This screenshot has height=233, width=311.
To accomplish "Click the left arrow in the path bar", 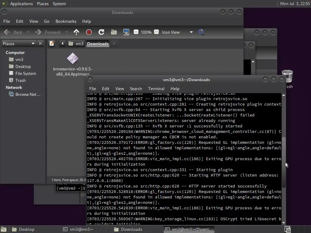I will coord(63,43).
